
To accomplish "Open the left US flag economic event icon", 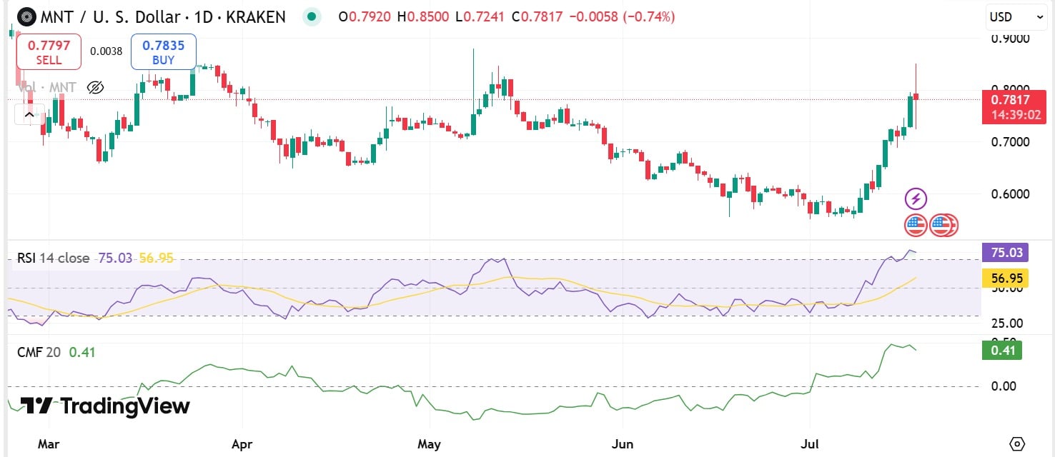I will tap(916, 224).
